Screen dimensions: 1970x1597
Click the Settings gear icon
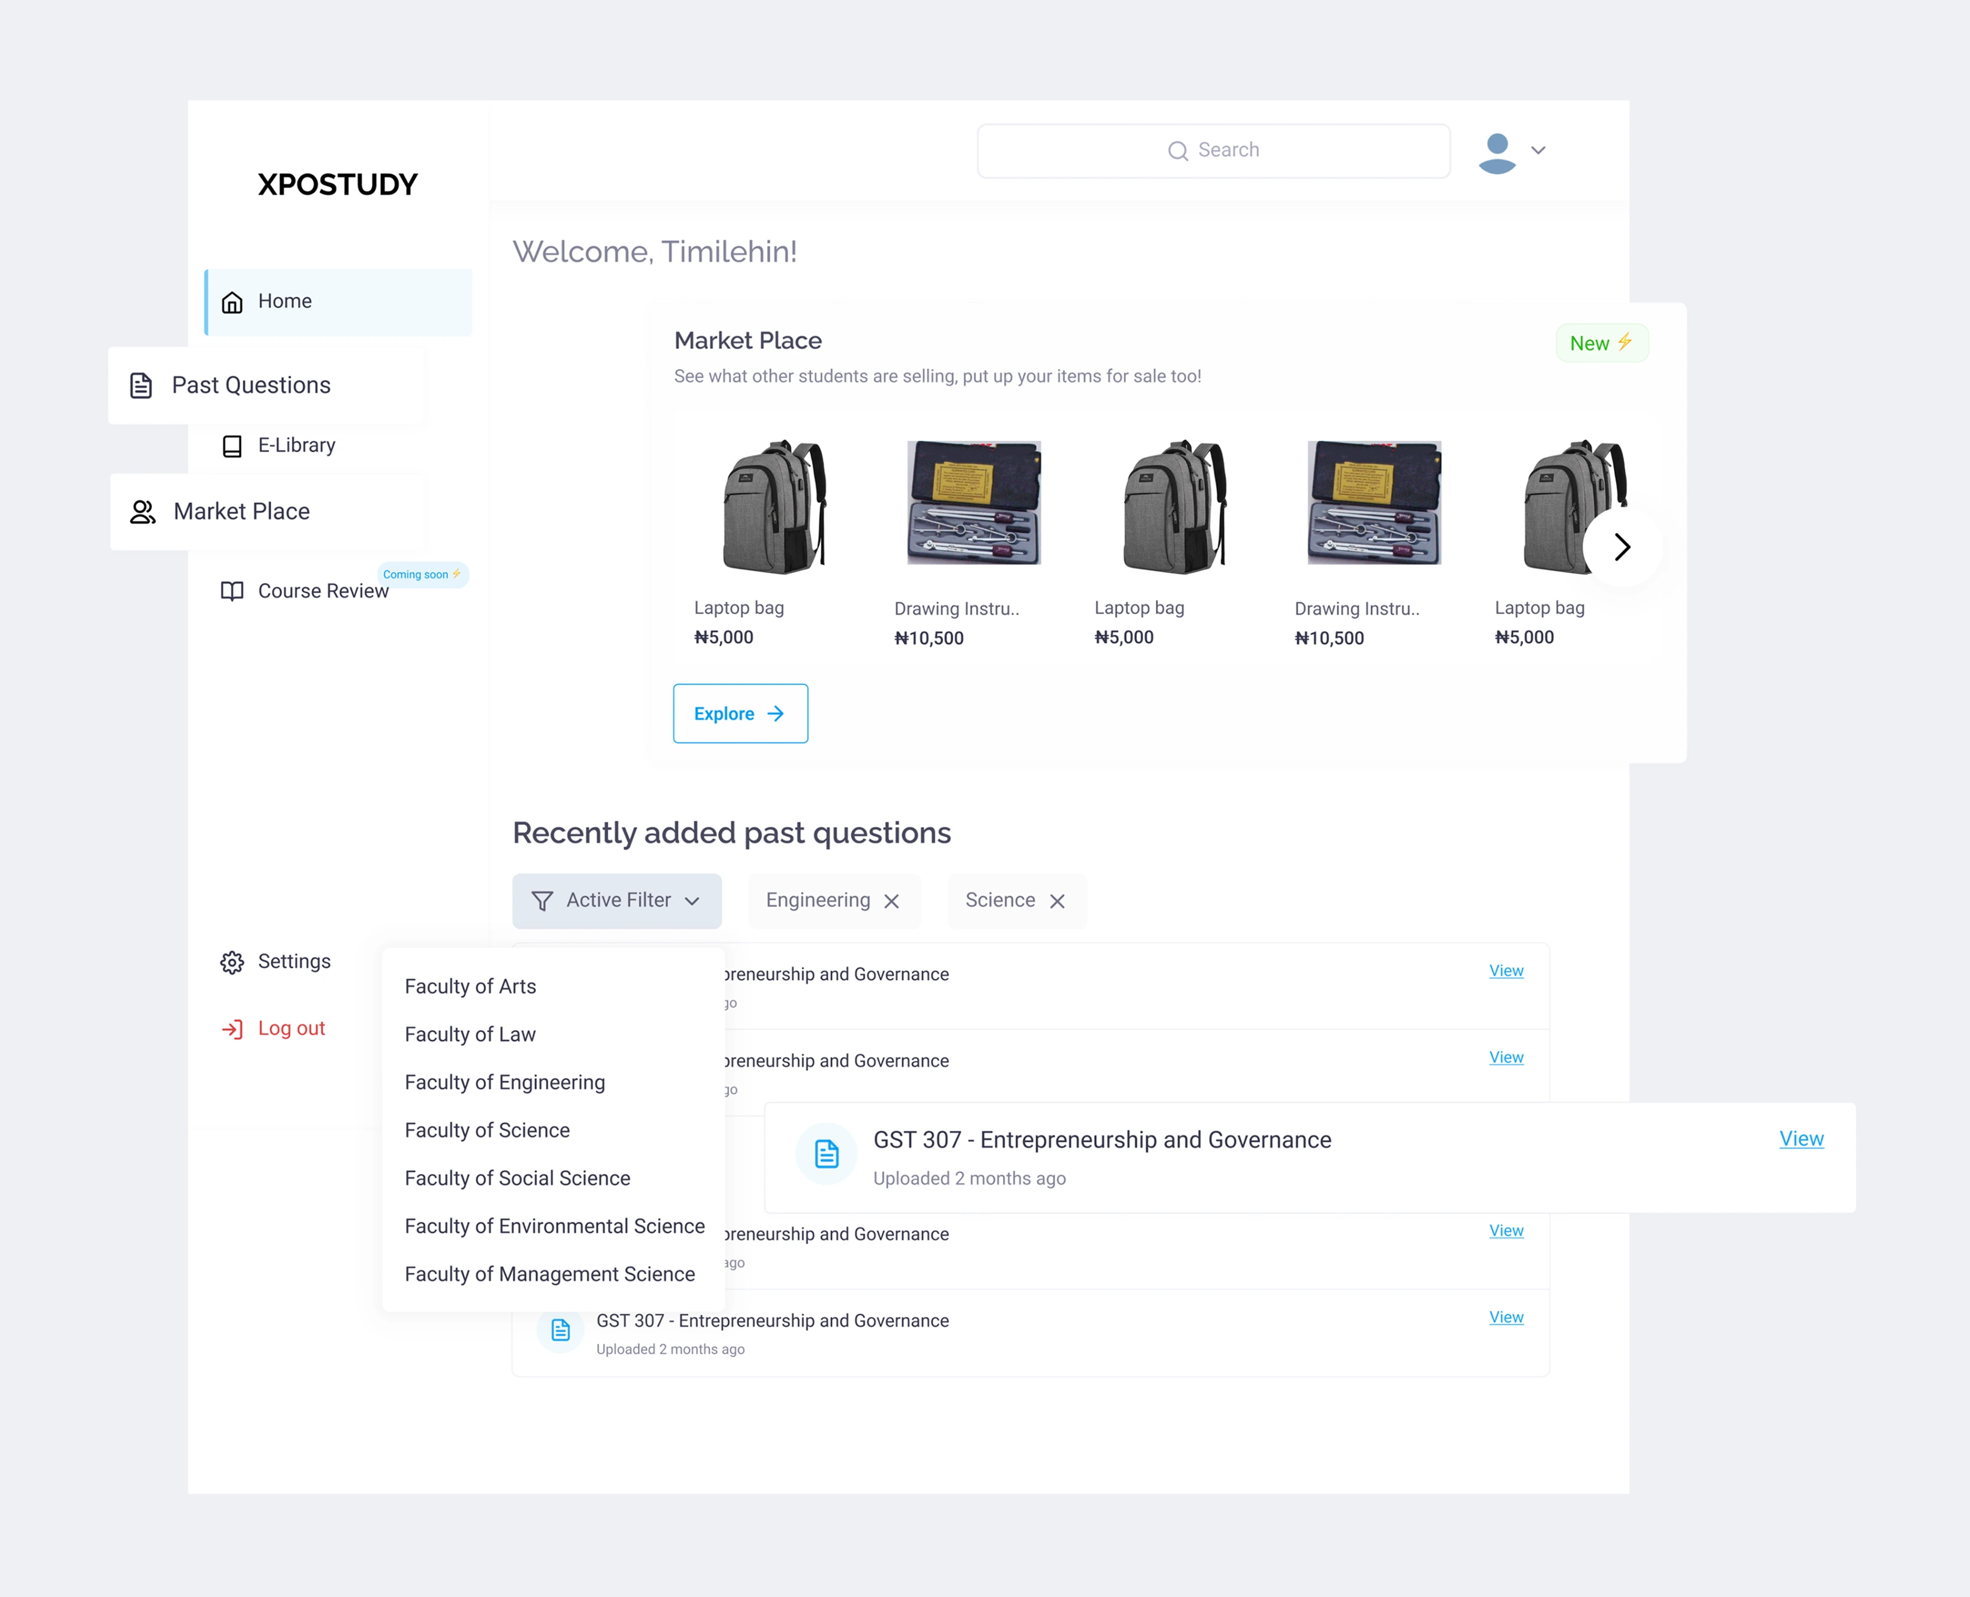pos(232,962)
